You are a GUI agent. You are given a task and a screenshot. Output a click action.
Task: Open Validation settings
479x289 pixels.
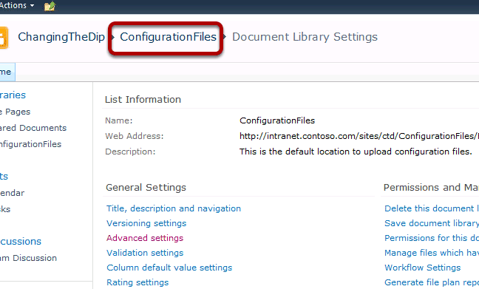pyautogui.click(x=145, y=253)
